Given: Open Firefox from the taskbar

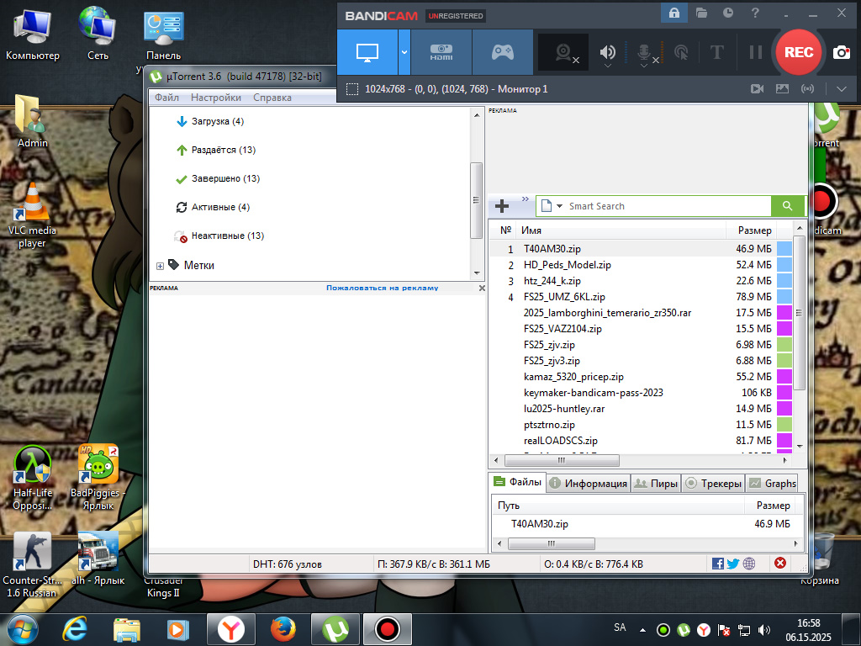Looking at the screenshot, I should tap(283, 629).
